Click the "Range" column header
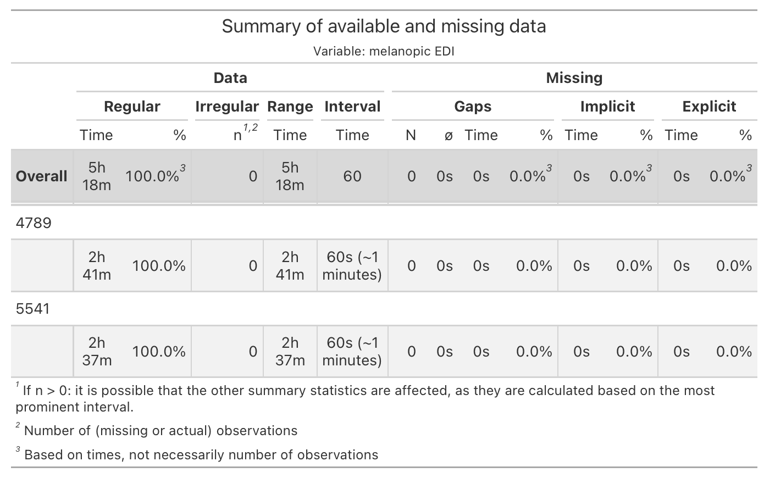The height and width of the screenshot is (478, 764). 290,107
